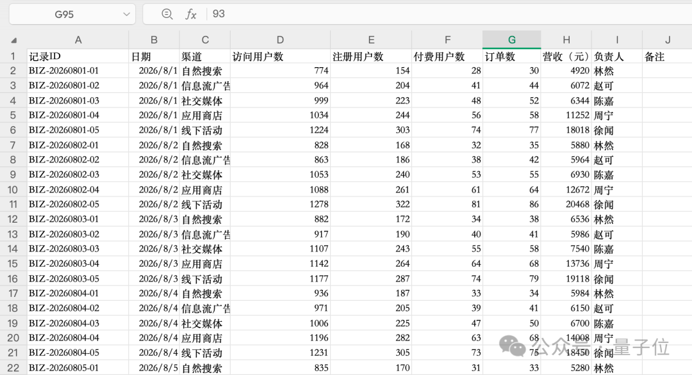The image size is (692, 375).
Task: Select cell BIZ-20260802-05
Action: (x=78, y=204)
